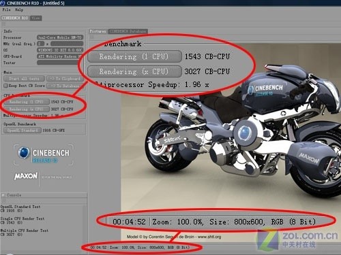
Task: Click the Model © by Corentin credit text
Action: pyautogui.click(x=174, y=237)
